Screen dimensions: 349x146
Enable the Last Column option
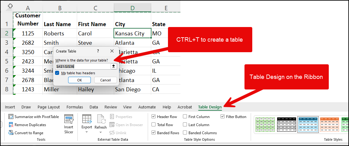(x=185, y=125)
